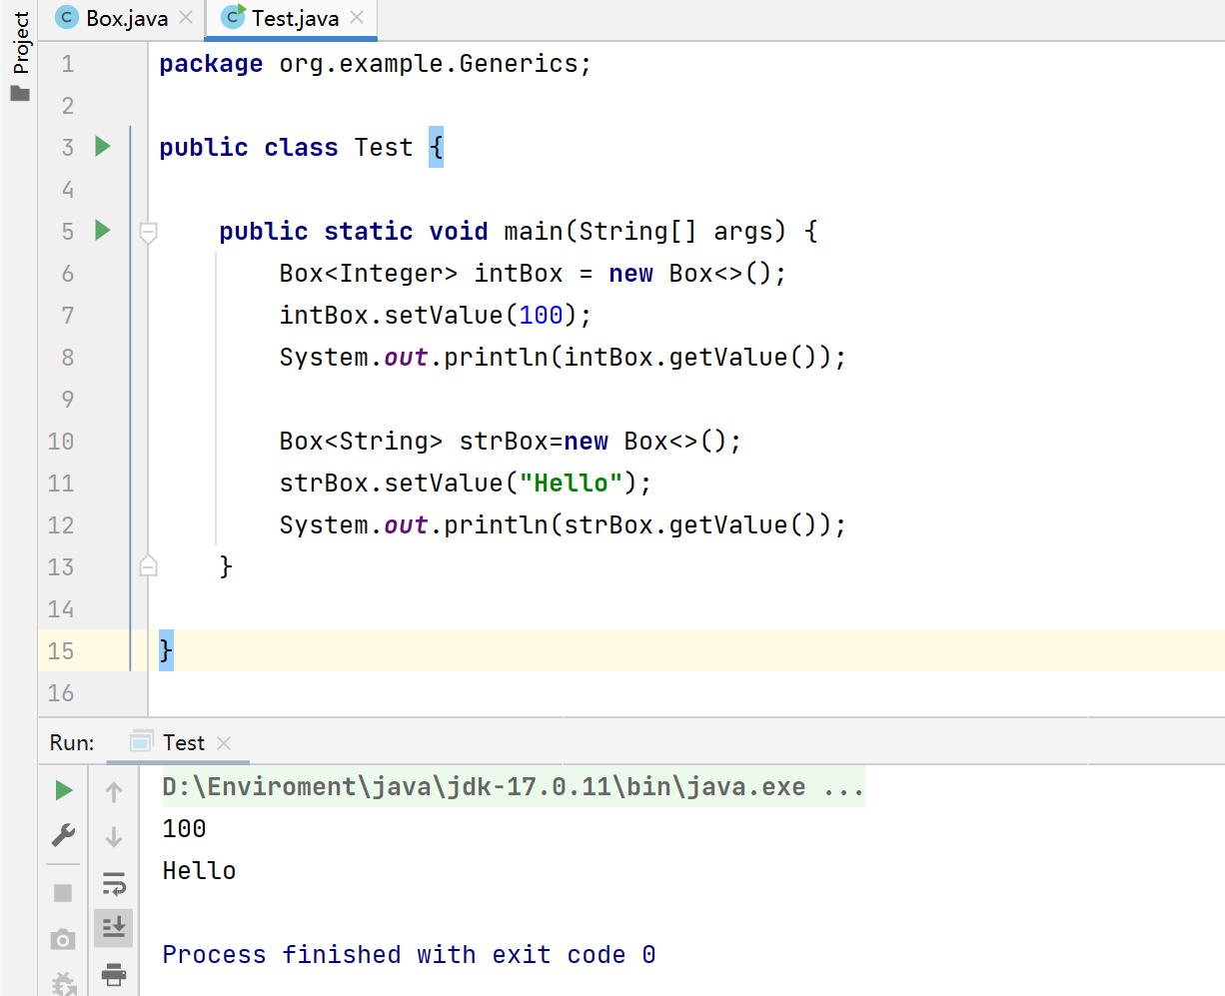Screen dimensions: 1225x996
Task: Close the Test.java editor tab
Action: coord(357,18)
